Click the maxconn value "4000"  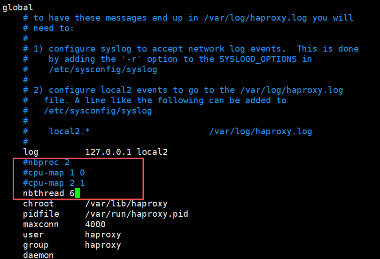click(95, 224)
